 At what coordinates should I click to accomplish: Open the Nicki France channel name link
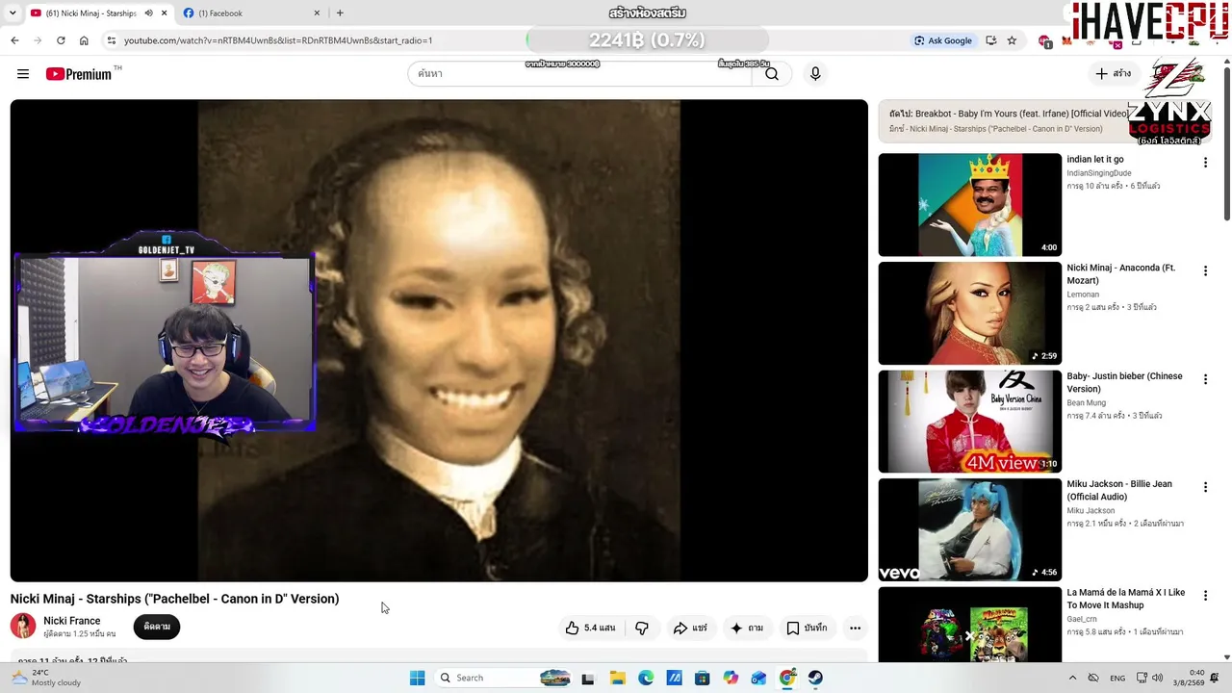point(72,621)
